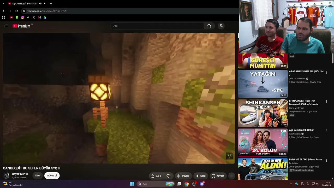The image size is (334, 188).
Task: Open BMW M5 ALDIK! @Tuna Tavus title
Action: pyautogui.click(x=306, y=160)
